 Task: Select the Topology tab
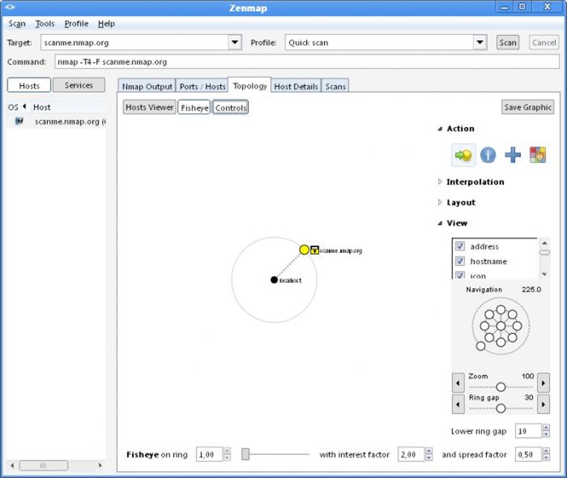[250, 86]
